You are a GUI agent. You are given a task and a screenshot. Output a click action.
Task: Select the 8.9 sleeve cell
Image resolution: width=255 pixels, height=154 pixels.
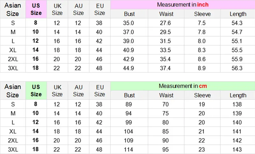point(202,68)
